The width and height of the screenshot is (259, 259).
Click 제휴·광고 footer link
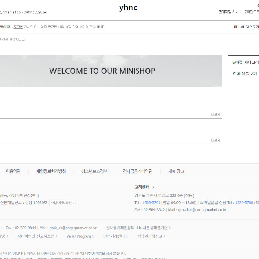(x=176, y=171)
